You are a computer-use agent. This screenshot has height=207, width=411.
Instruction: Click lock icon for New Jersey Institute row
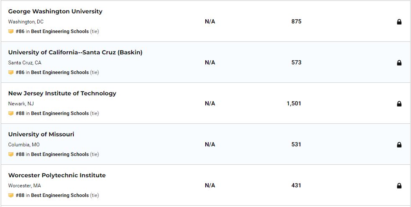click(399, 104)
